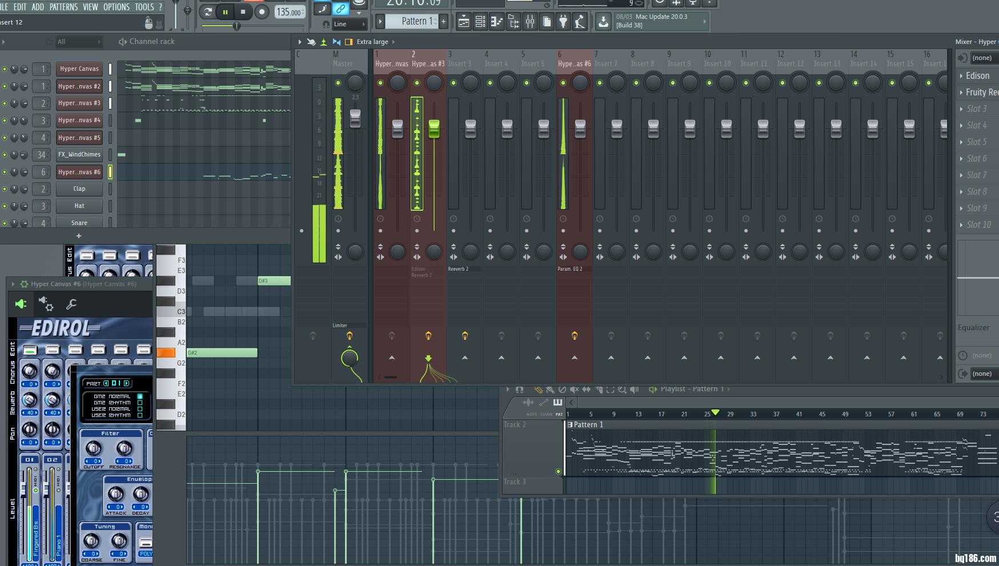Select the Snare channel button
The height and width of the screenshot is (566, 999).
coord(79,223)
